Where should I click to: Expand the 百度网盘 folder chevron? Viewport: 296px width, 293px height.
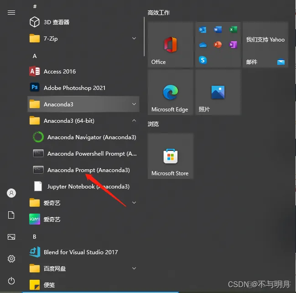click(134, 268)
